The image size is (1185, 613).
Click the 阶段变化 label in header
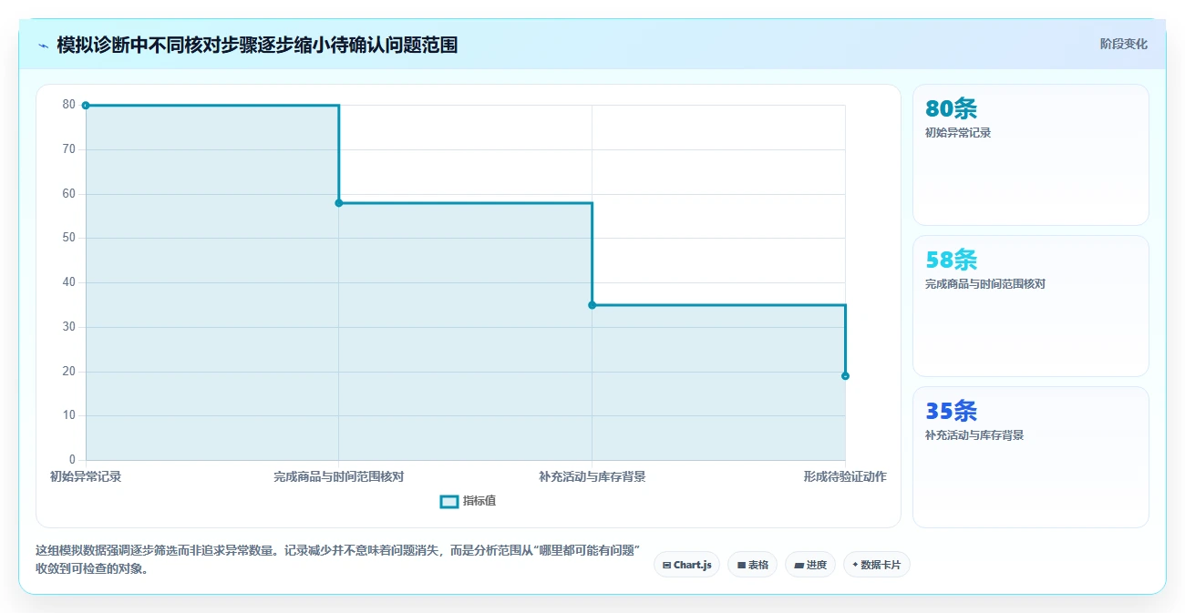point(1124,44)
